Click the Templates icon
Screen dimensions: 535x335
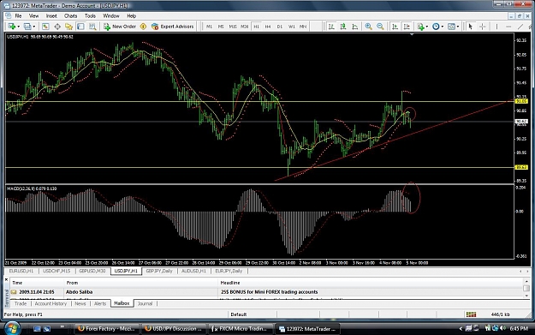(451, 27)
